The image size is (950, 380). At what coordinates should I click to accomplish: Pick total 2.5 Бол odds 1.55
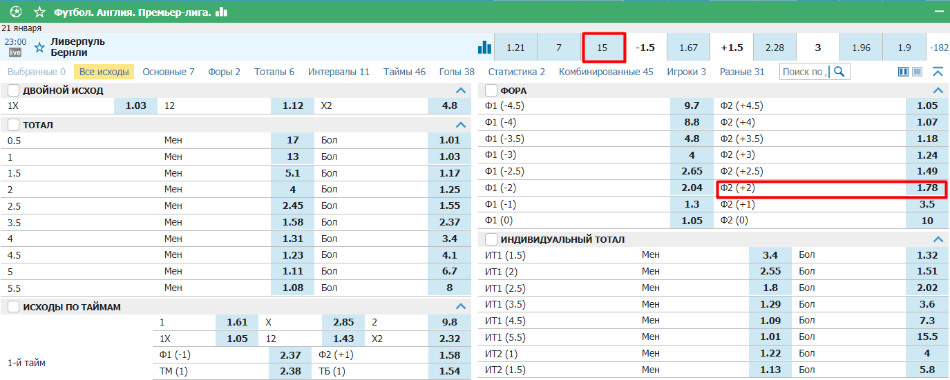(450, 206)
